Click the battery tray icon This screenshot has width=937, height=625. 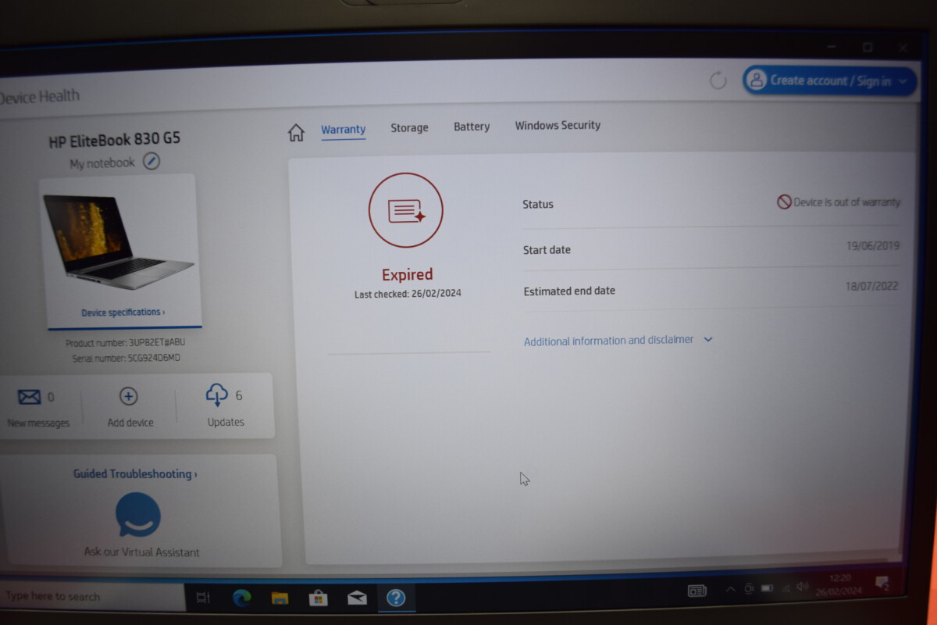pos(768,587)
